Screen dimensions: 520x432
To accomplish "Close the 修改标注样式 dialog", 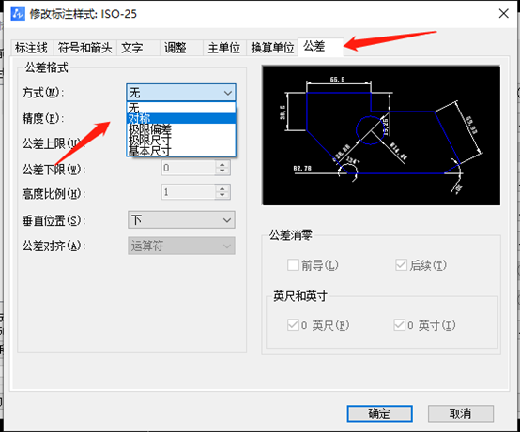I will (504, 14).
